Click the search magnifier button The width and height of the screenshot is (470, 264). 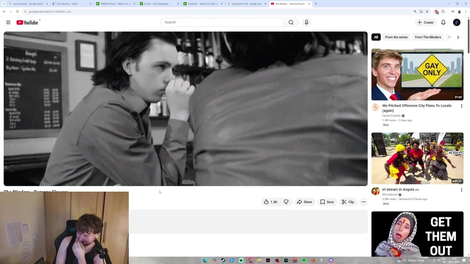coord(291,22)
